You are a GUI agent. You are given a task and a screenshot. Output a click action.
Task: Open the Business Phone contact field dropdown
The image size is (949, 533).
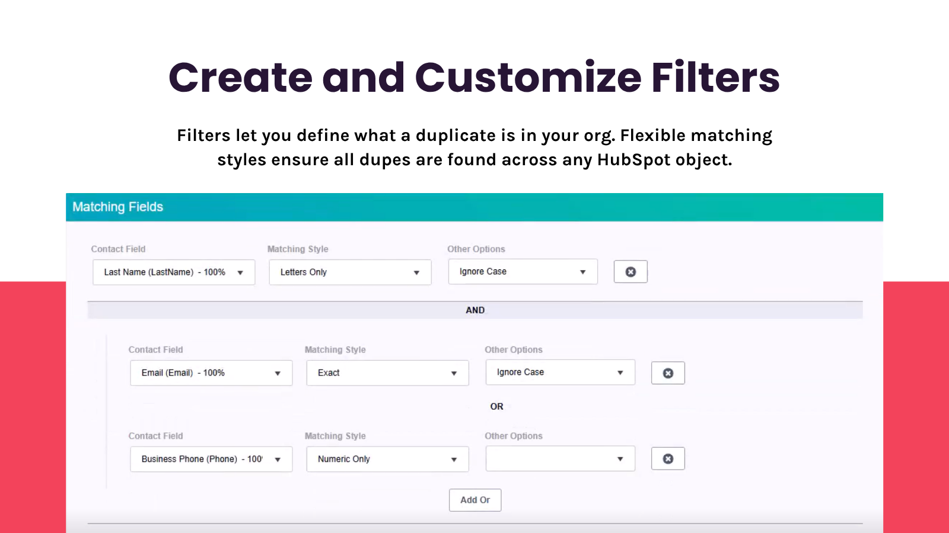pos(211,459)
